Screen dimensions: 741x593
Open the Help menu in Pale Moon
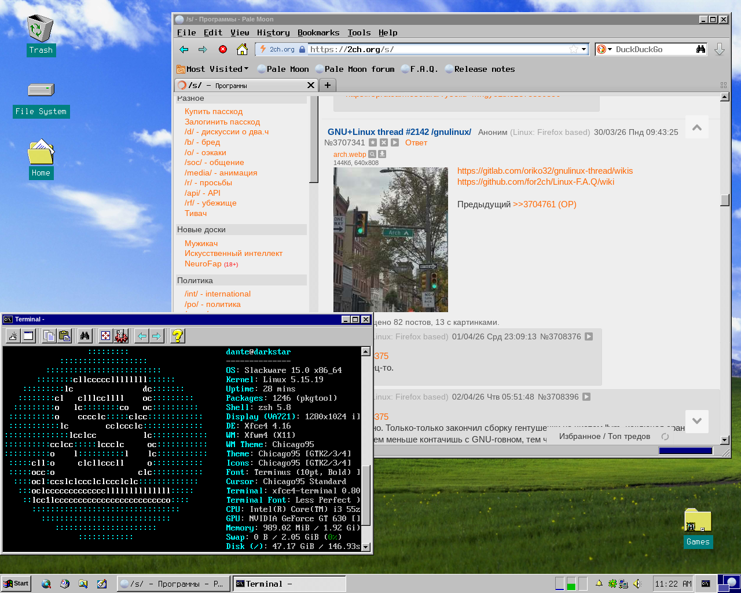[x=388, y=33]
